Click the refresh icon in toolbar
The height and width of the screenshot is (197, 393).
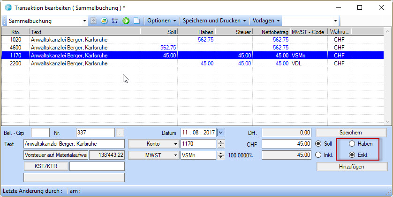[104, 21]
